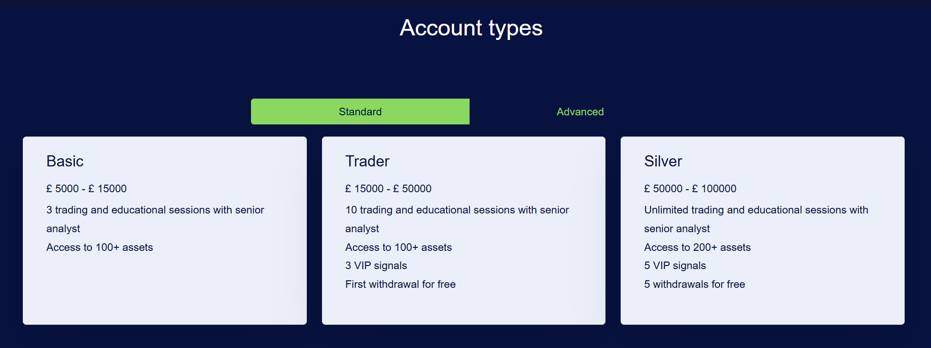Screen dimensions: 931x348
Task: Click 'Access to 100+ assets' in Basic card
Action: click(99, 247)
